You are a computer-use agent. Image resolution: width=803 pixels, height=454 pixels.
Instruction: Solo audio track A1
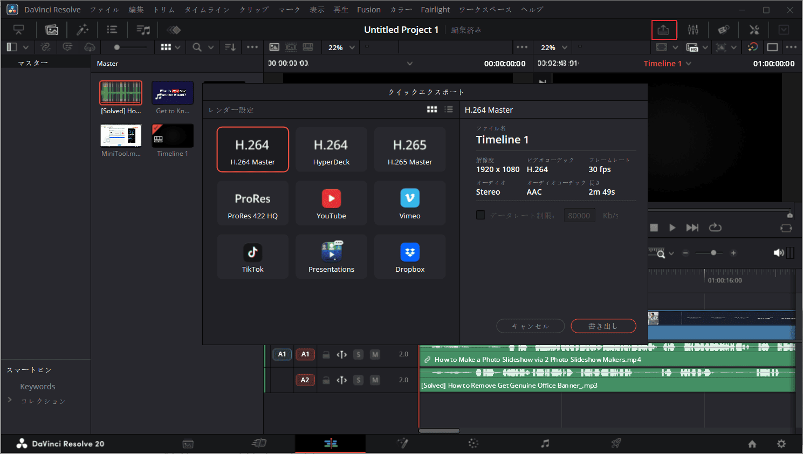tap(358, 354)
